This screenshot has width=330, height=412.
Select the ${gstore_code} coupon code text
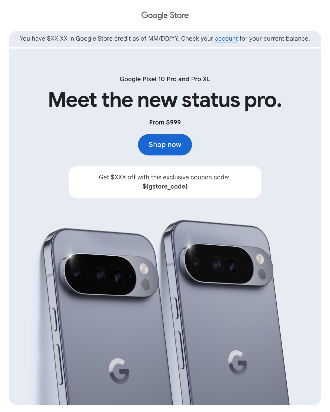[x=165, y=186]
